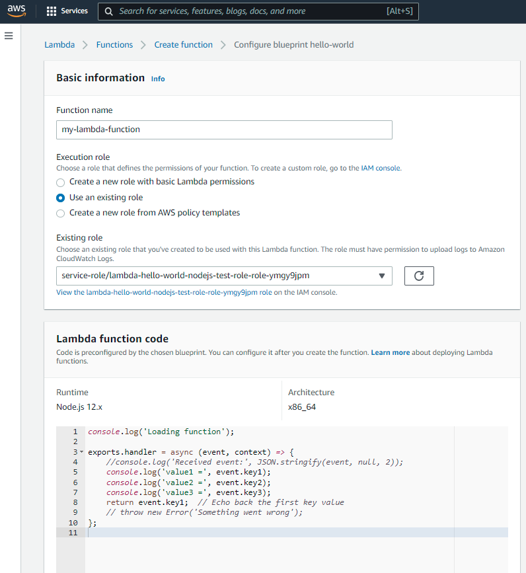526x573 pixels.
Task: Click Learn more about deploying Lambda functions
Action: pyautogui.click(x=390, y=353)
